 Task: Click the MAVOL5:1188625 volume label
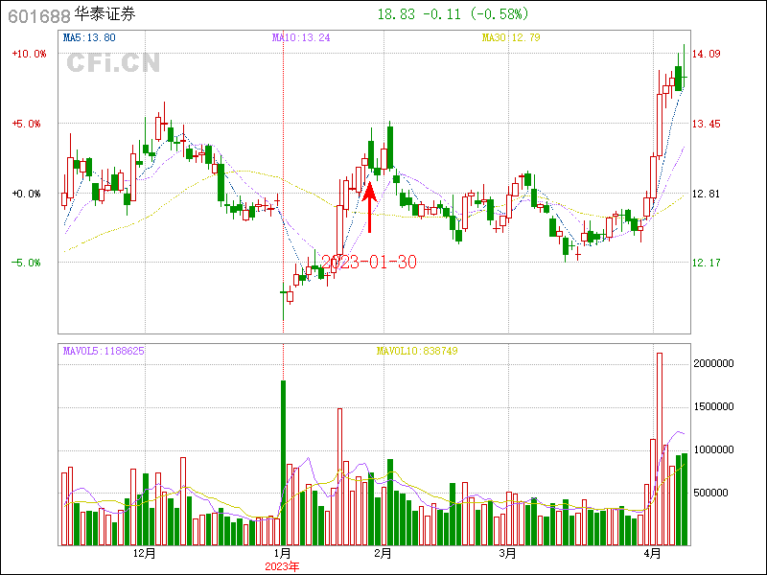click(x=104, y=351)
